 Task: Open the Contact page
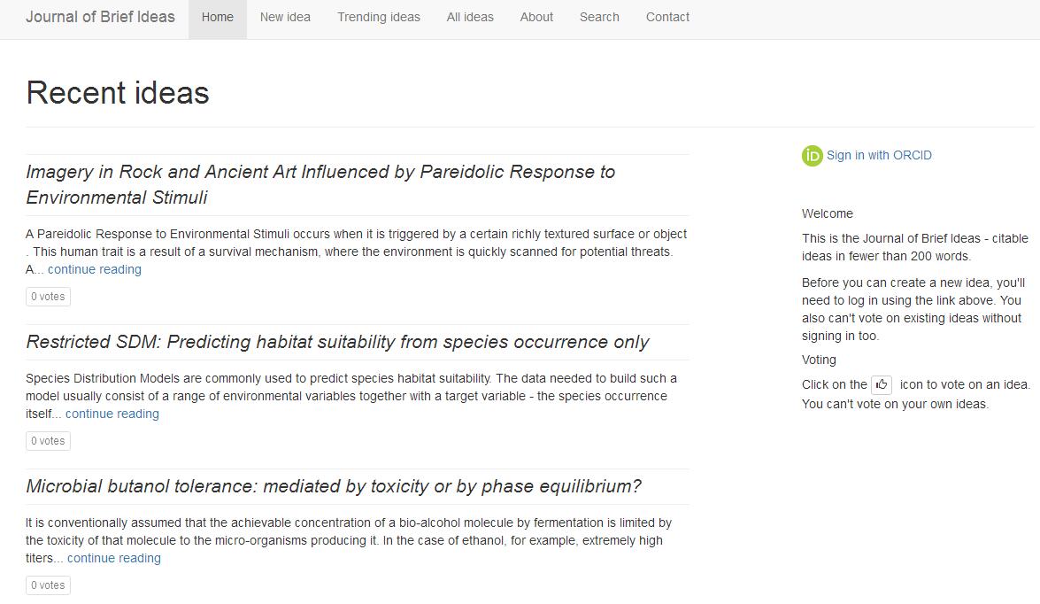[667, 17]
